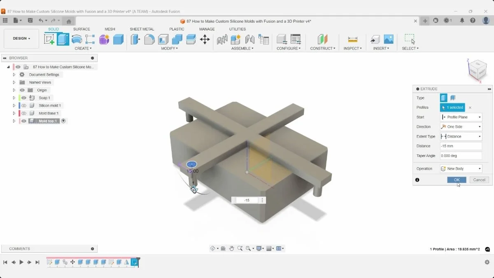The height and width of the screenshot is (278, 494).
Task: Toggle visibility of Mold top:1 component
Action: tap(24, 121)
